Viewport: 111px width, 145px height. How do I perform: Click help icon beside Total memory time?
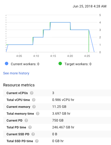(x=38, y=114)
